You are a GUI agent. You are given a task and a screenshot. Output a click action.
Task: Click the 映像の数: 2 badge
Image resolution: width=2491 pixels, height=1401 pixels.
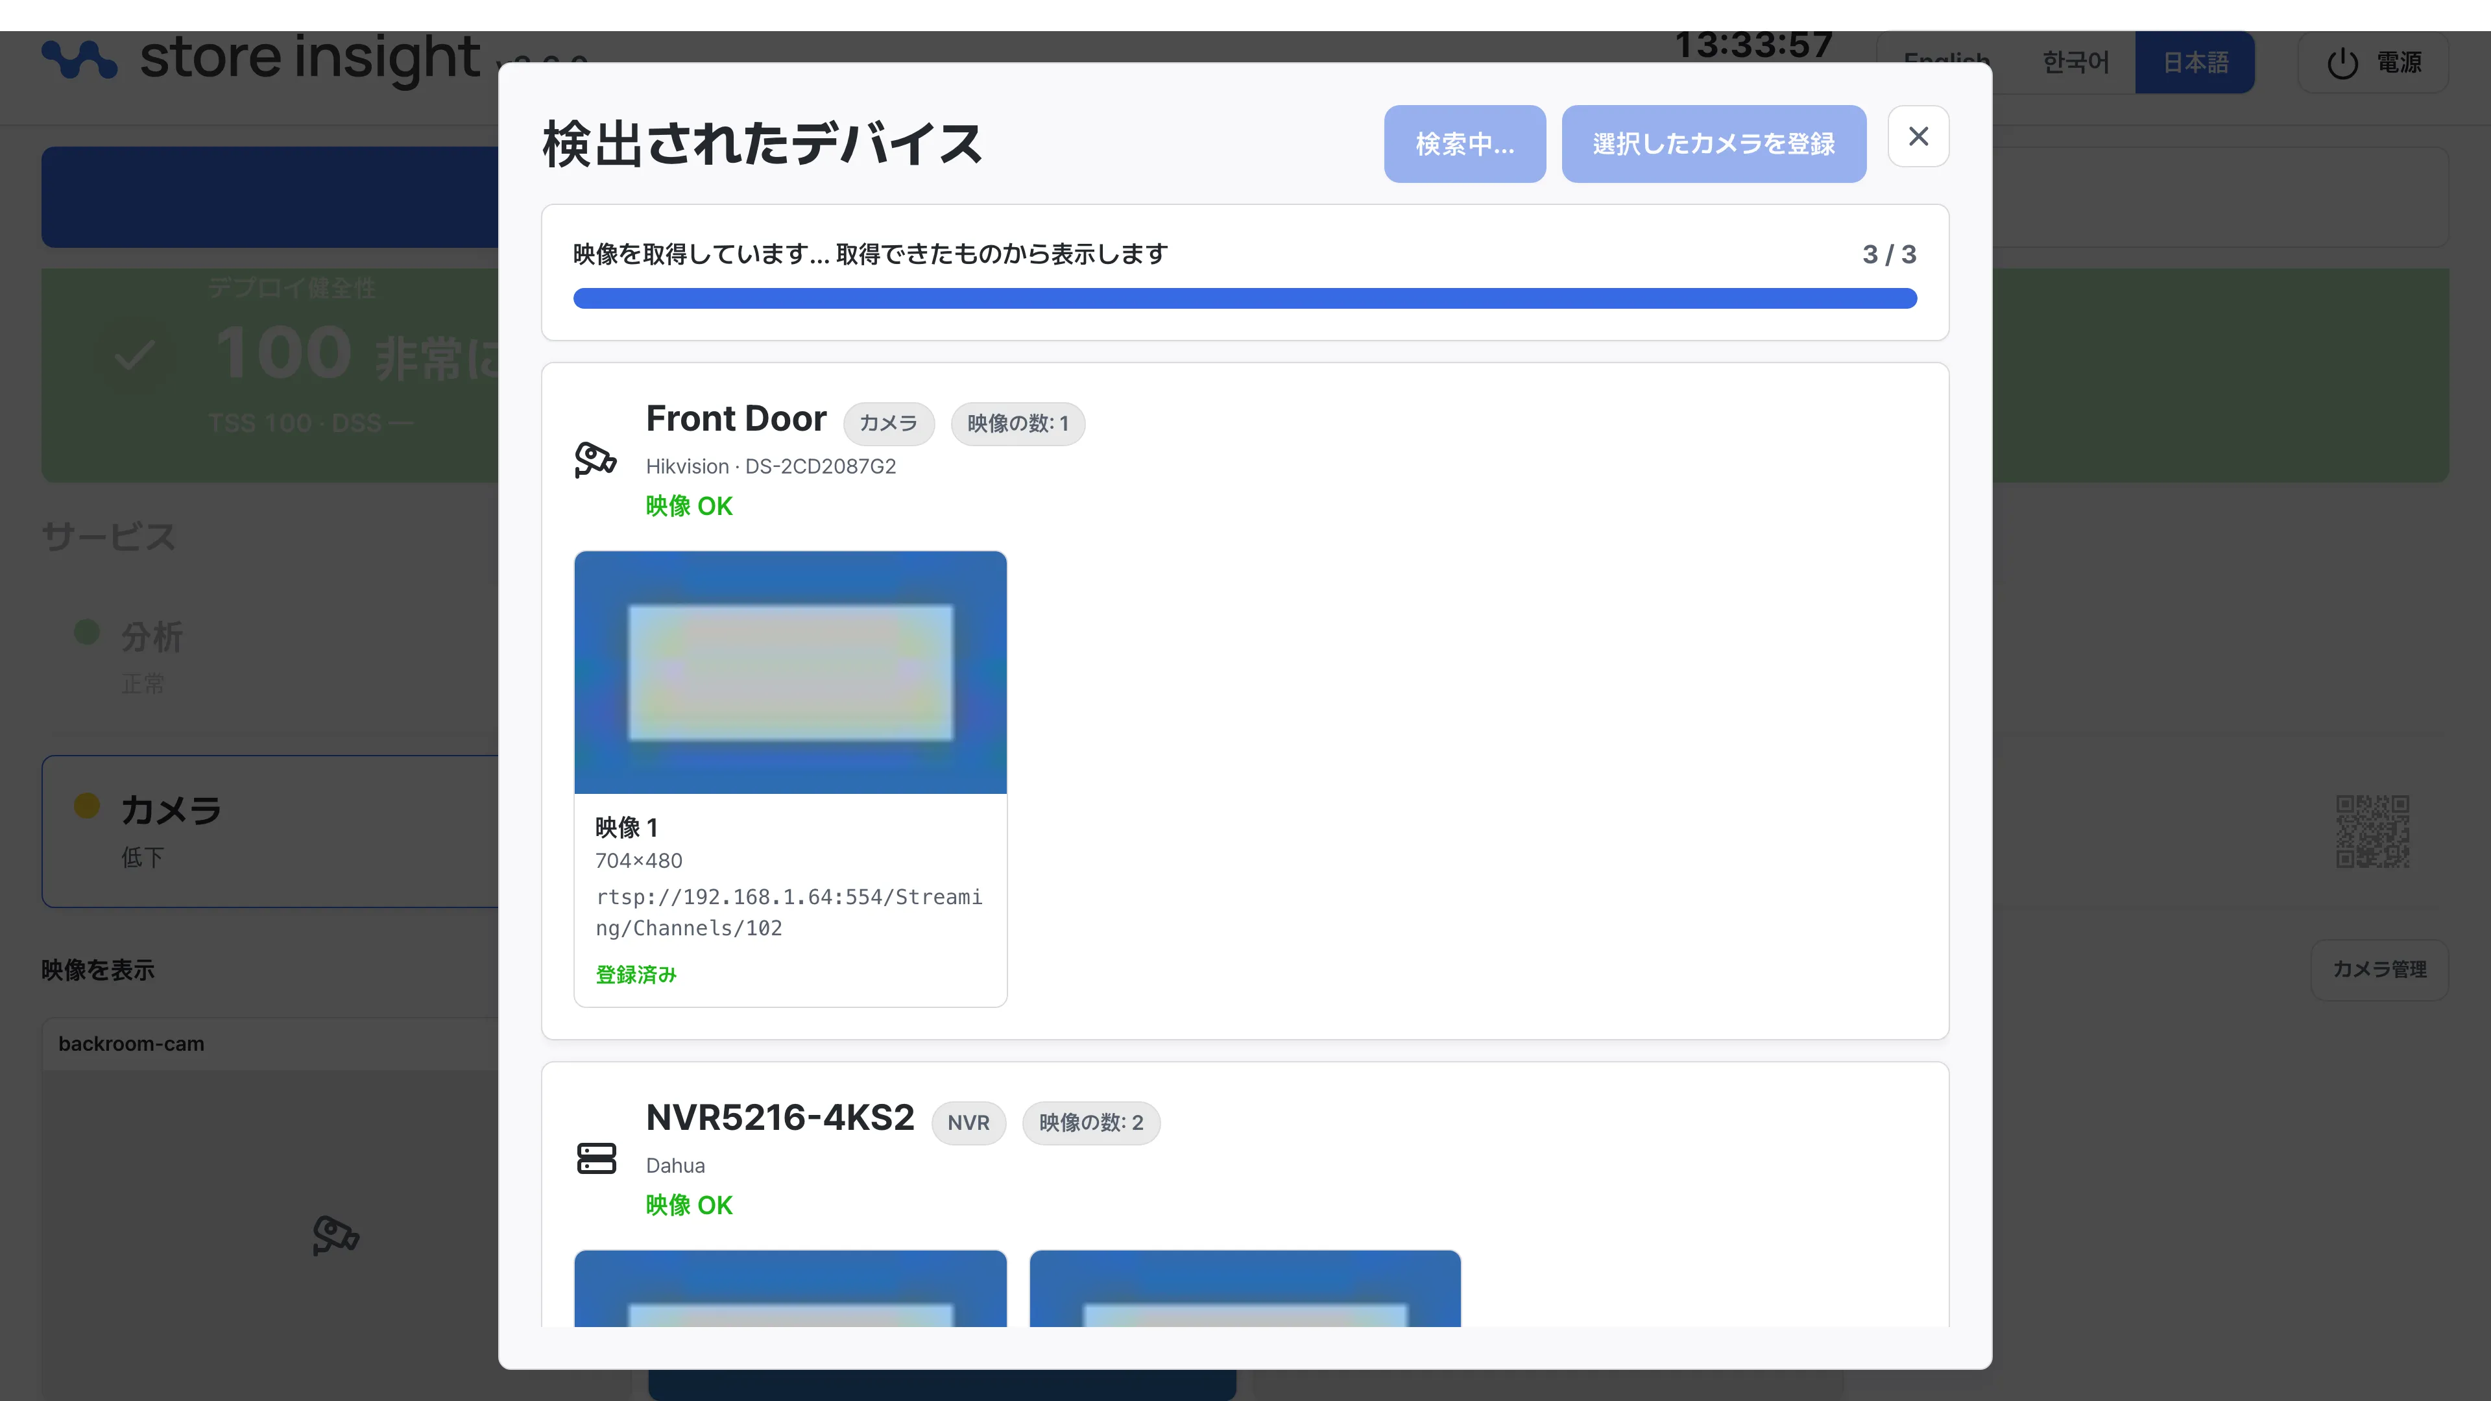(x=1090, y=1123)
